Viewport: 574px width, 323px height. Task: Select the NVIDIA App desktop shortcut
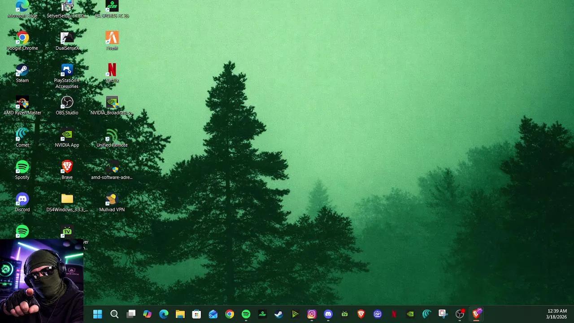[x=67, y=138]
